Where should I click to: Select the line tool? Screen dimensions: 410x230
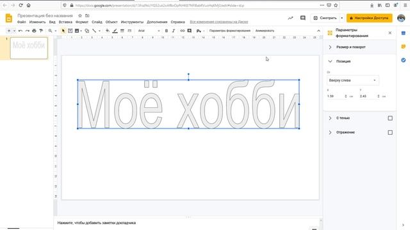tap(94, 31)
